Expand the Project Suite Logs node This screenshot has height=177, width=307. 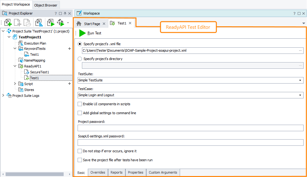pyautogui.click(x=3, y=96)
